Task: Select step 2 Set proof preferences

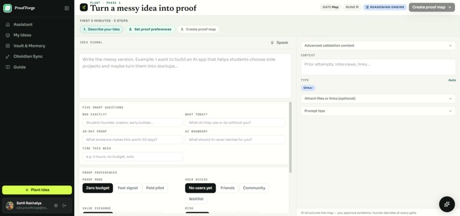Action: coord(150,29)
